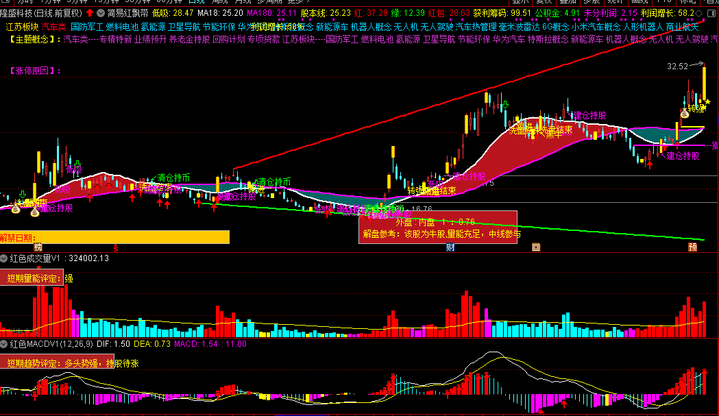
Task: Click the 隆盛科技(日线.前复权) chart title
Action: pyautogui.click(x=41, y=13)
